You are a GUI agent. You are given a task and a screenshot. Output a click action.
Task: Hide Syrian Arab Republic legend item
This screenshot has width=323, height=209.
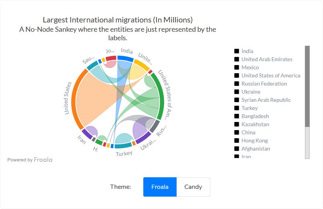266,100
